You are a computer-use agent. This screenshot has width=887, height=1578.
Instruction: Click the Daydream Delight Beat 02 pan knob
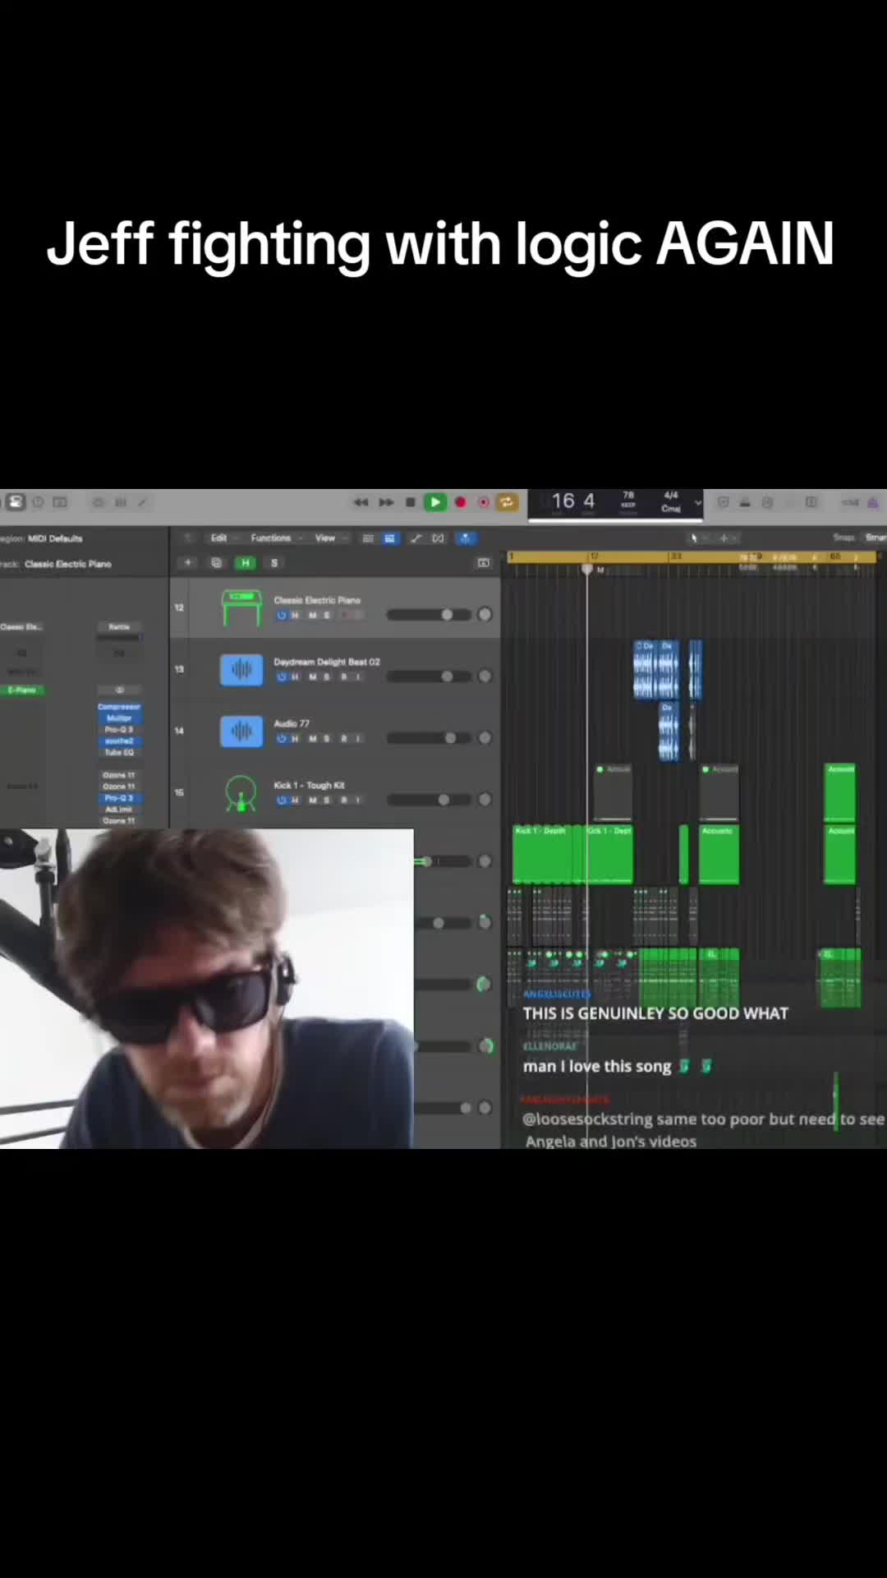pos(485,676)
